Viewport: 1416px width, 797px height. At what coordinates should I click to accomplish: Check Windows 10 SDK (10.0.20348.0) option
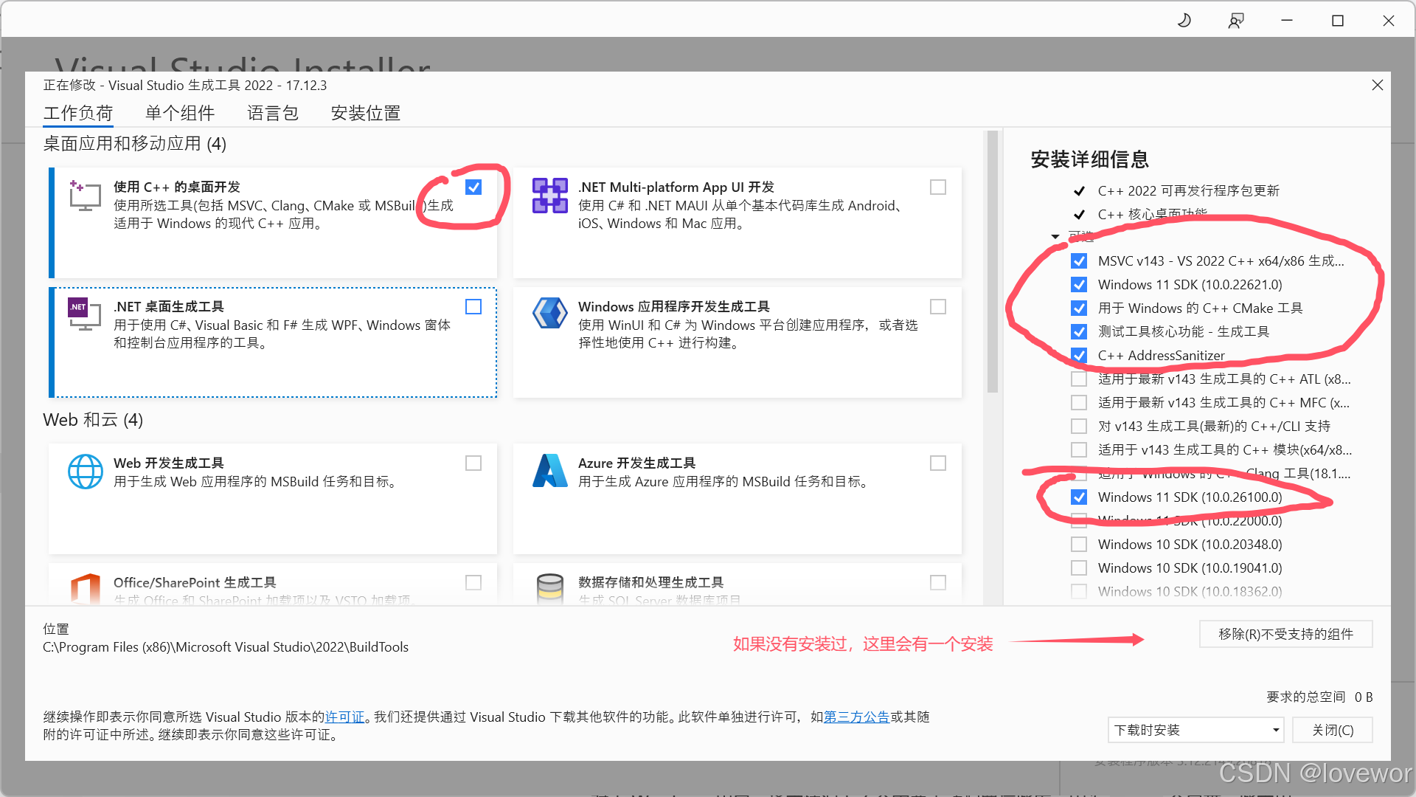pyautogui.click(x=1079, y=545)
